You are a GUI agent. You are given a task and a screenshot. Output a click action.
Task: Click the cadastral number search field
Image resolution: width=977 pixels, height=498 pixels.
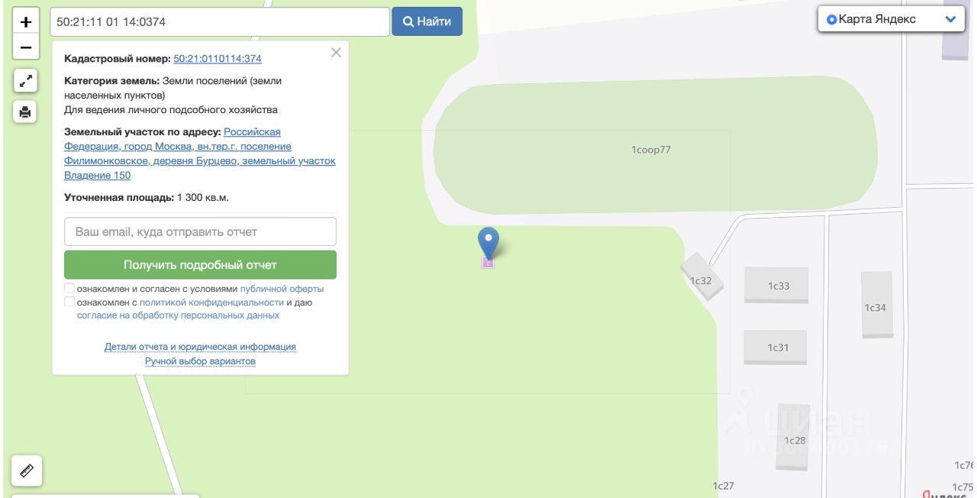[220, 22]
